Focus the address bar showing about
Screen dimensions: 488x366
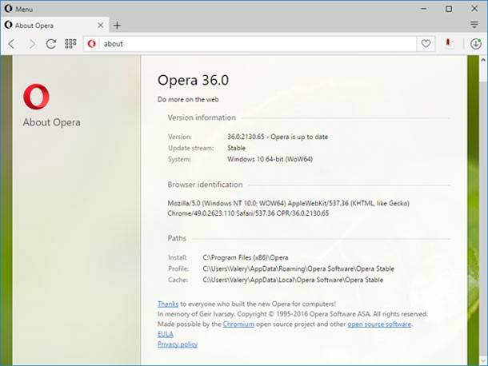coord(250,44)
